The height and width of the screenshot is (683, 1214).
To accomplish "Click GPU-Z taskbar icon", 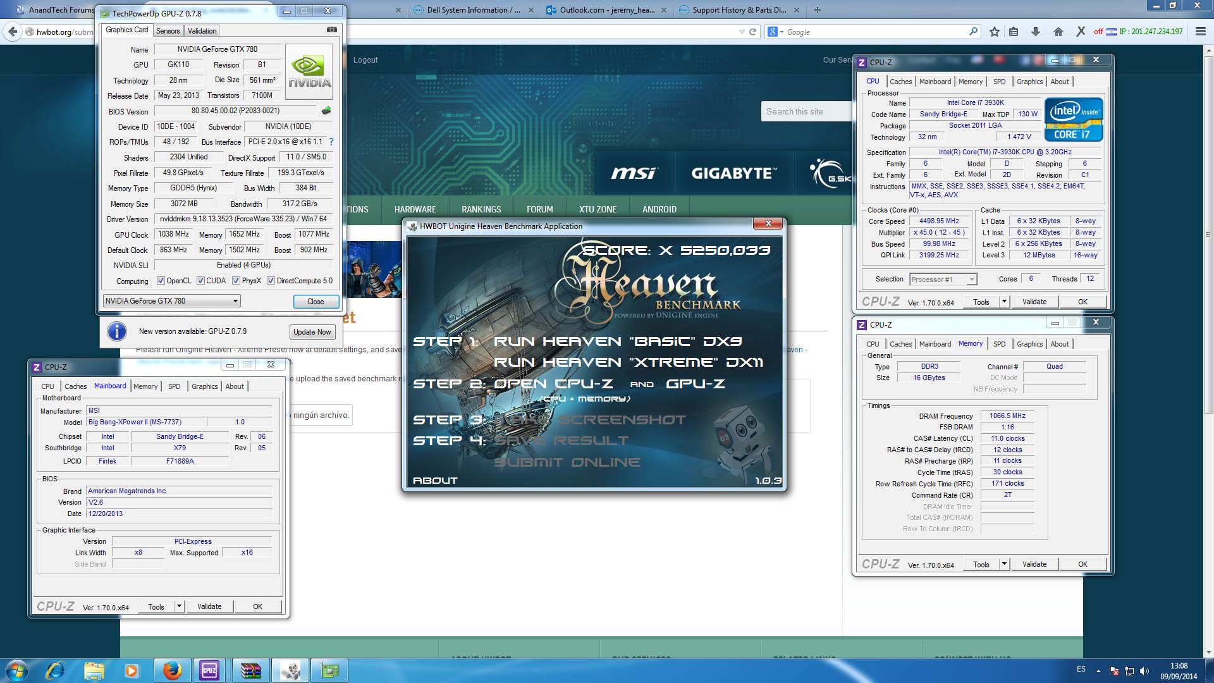I will pos(329,670).
